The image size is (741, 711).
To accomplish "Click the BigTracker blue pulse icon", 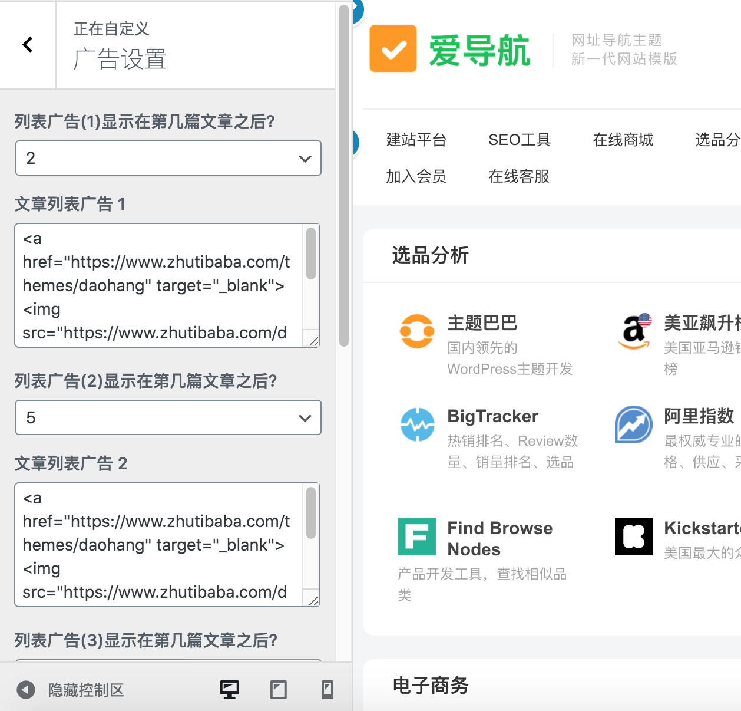I will click(417, 424).
